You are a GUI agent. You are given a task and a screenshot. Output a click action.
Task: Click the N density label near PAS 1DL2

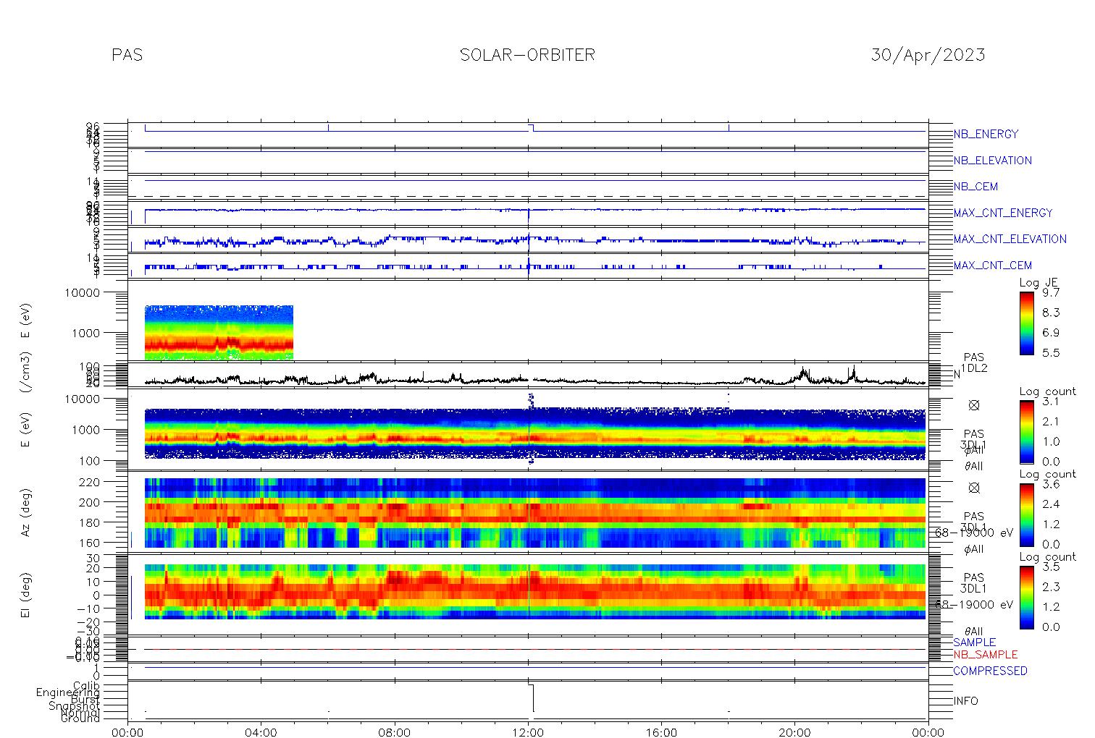(957, 375)
